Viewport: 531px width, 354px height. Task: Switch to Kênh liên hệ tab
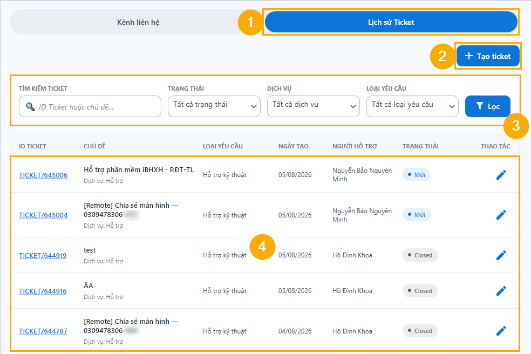138,22
